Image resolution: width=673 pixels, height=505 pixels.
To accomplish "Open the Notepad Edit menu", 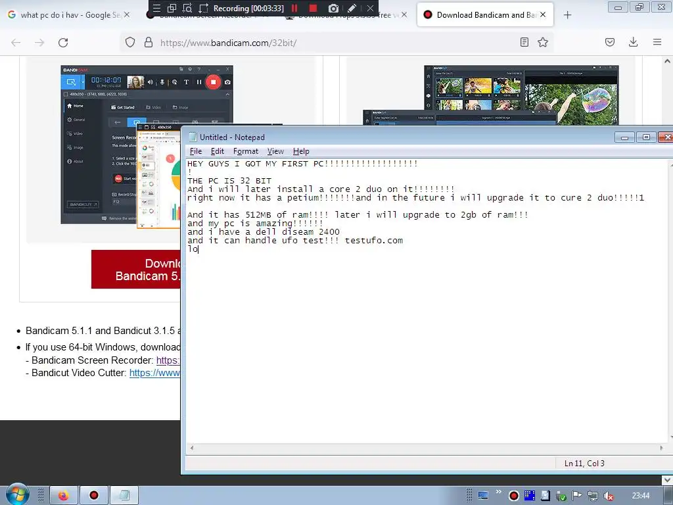I will point(217,151).
